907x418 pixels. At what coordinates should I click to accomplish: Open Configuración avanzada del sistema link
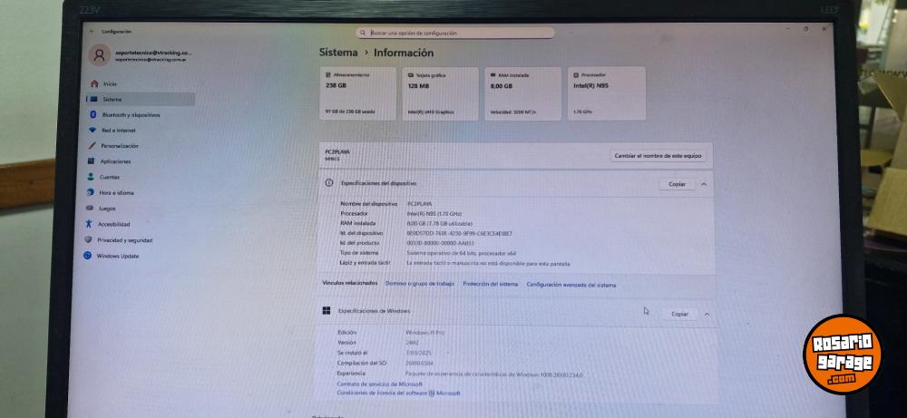pyautogui.click(x=571, y=285)
